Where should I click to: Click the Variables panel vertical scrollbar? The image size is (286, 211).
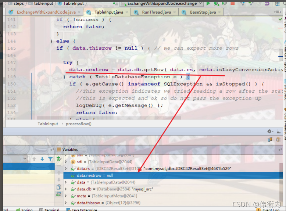(x=281, y=184)
